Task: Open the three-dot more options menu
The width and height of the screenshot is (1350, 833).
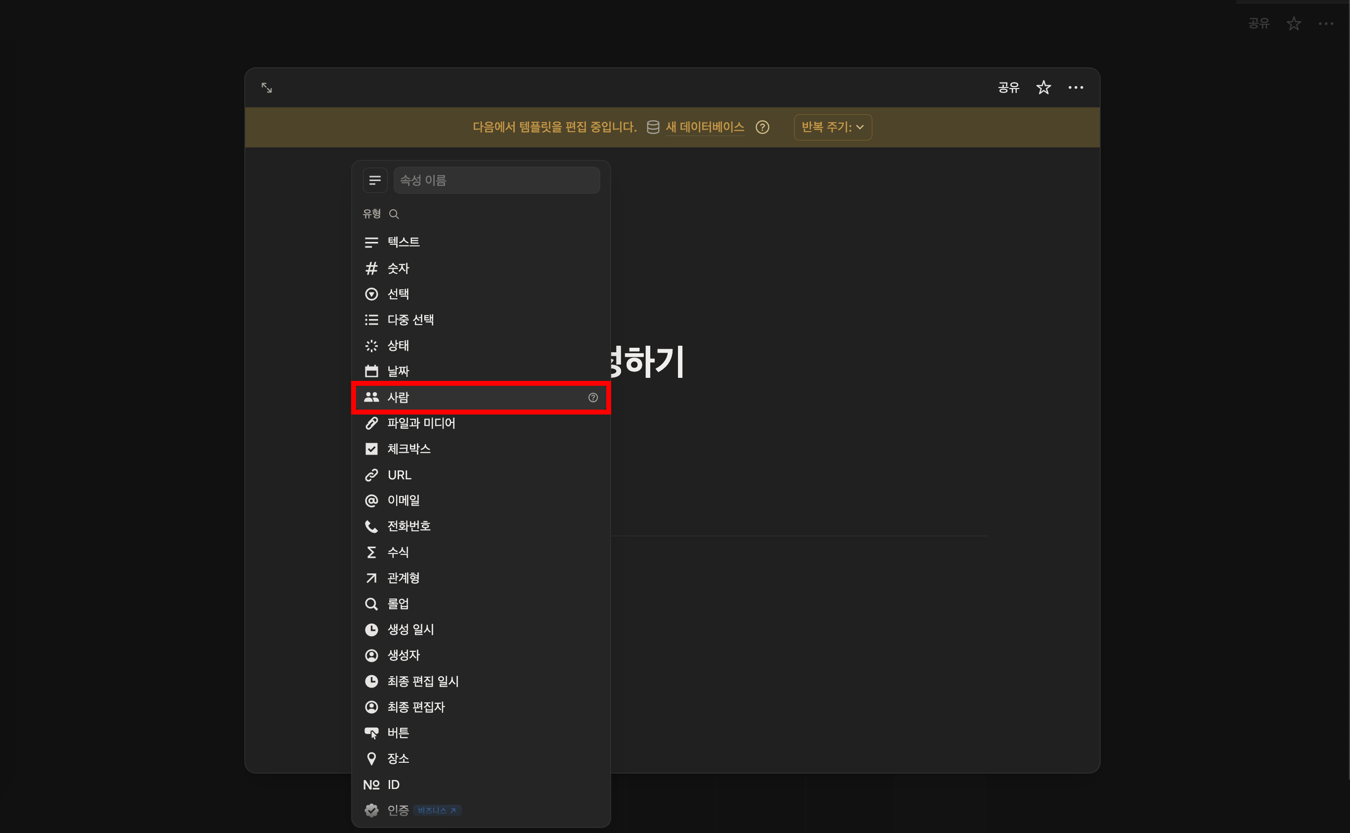Action: [1075, 88]
